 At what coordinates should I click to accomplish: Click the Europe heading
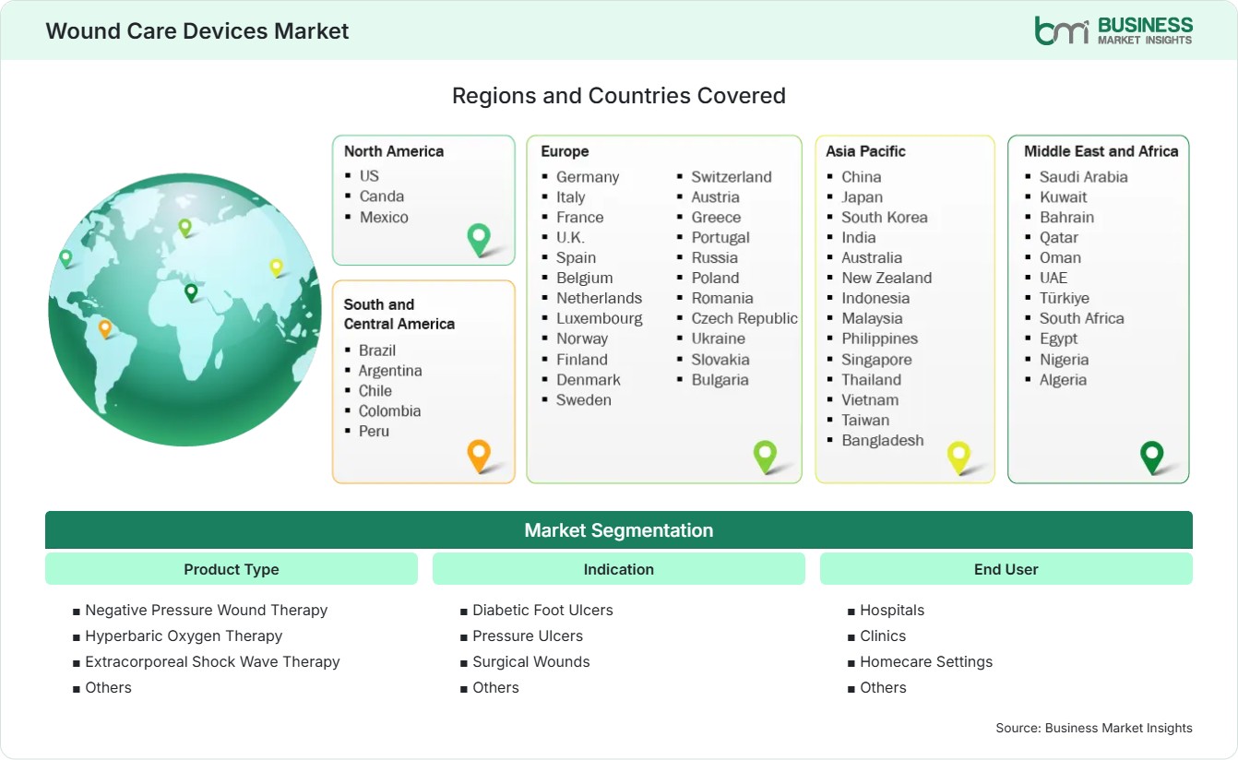[x=565, y=151]
